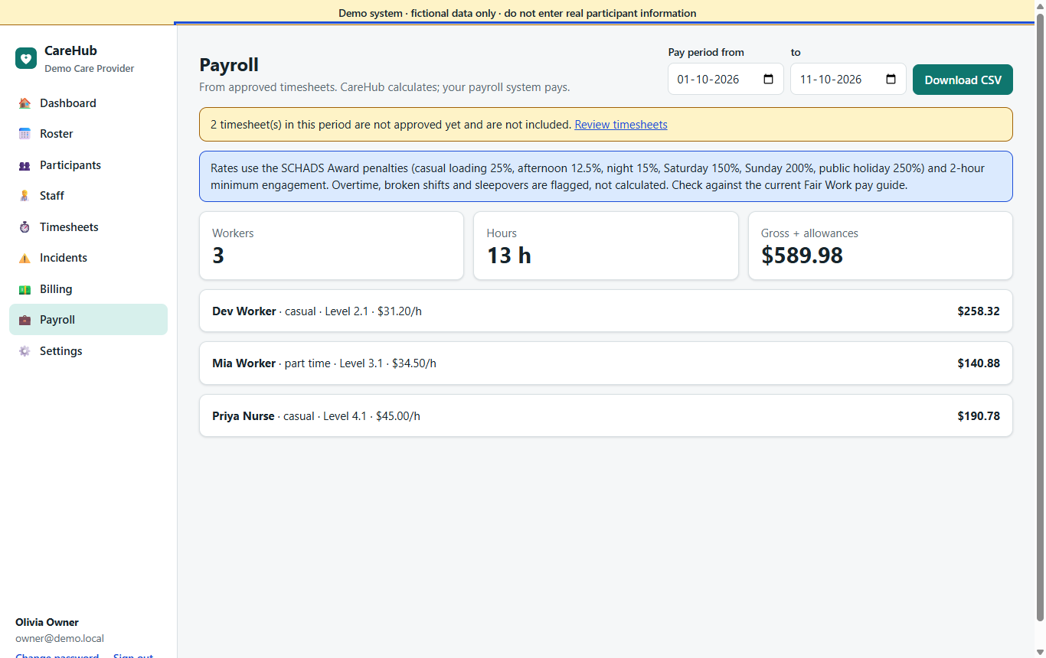The width and height of the screenshot is (1046, 658).
Task: Click the pay period to date field
Action: (x=848, y=79)
